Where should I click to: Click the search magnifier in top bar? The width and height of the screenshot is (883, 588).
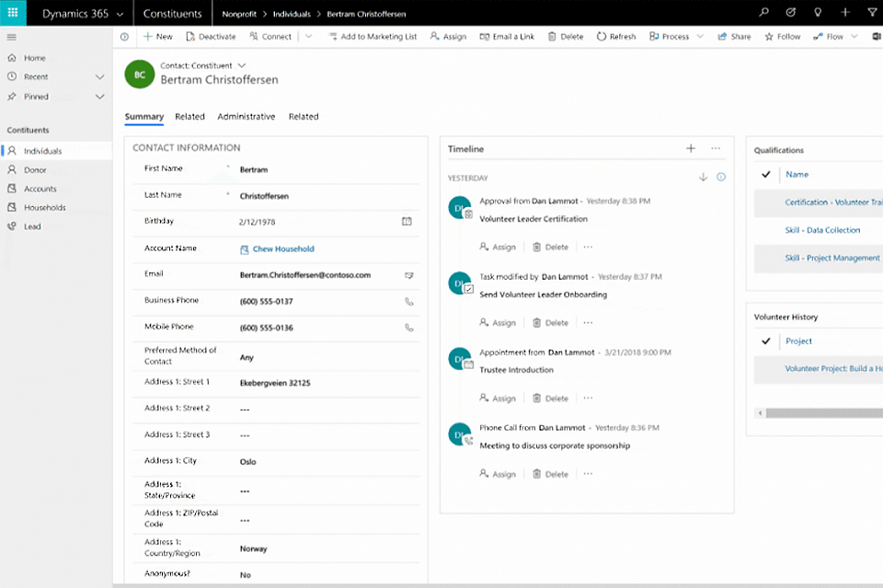pos(763,13)
